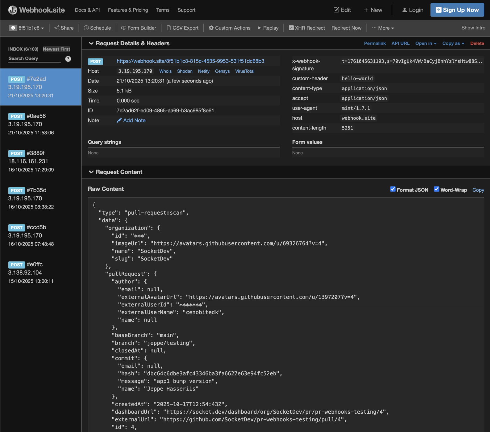Open the Docs & API menu
490x432 pixels.
[x=87, y=10]
